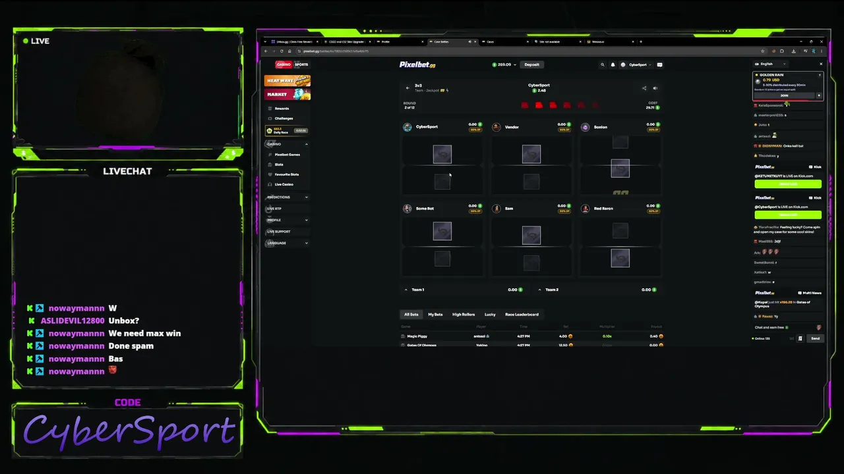Switch to the Cases browser tab
The height and width of the screenshot is (474, 844).
506,41
